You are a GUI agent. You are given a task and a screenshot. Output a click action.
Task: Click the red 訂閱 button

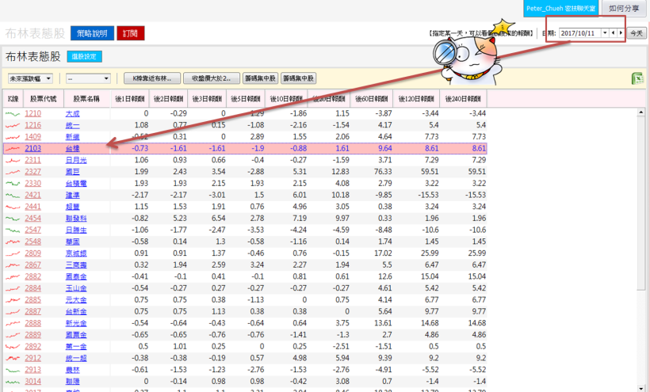click(130, 33)
